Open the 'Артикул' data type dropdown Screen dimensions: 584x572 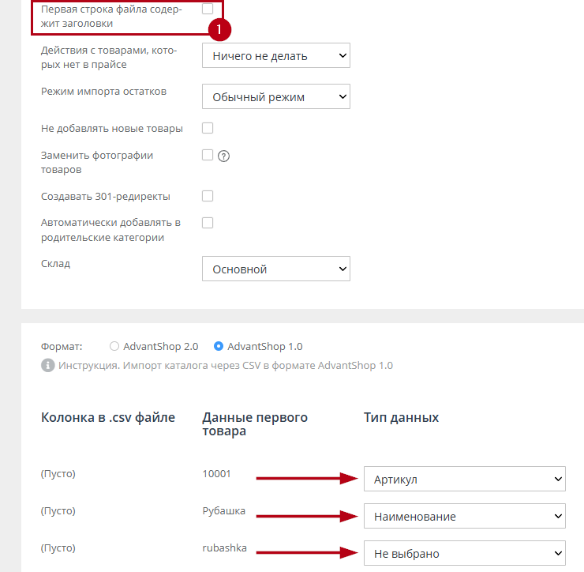coord(464,479)
